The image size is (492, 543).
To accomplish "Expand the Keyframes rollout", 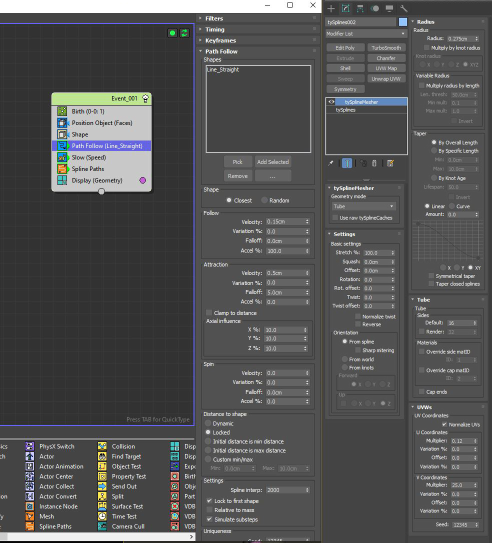I will point(220,40).
